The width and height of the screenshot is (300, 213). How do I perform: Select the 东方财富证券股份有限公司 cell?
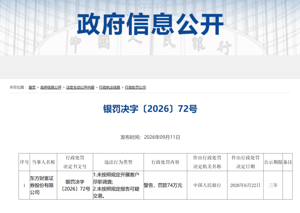[x=43, y=185]
